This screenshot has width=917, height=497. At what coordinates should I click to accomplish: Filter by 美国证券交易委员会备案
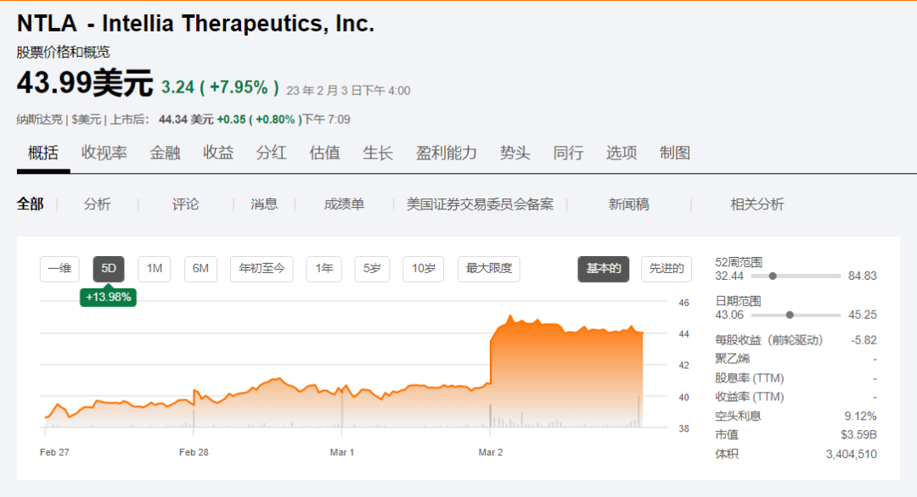click(480, 204)
